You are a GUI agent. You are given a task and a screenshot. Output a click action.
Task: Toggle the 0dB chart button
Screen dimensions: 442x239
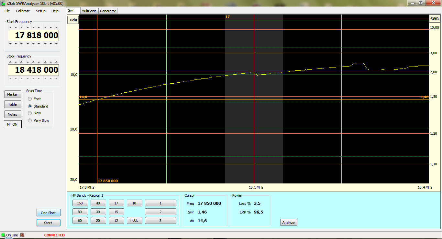coord(73,20)
